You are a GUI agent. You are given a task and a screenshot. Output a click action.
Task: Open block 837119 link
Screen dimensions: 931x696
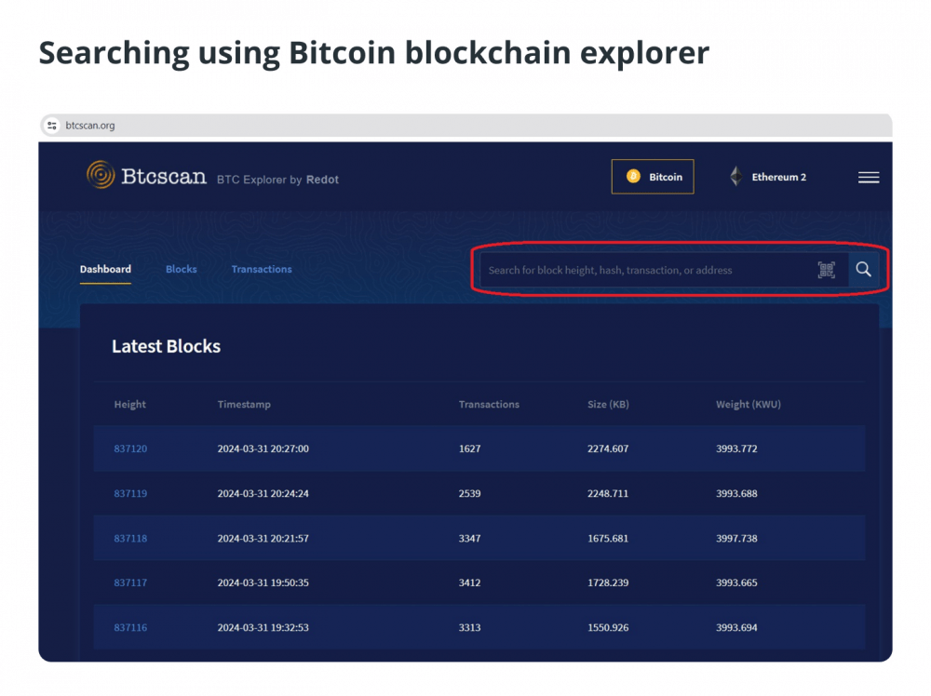click(130, 493)
